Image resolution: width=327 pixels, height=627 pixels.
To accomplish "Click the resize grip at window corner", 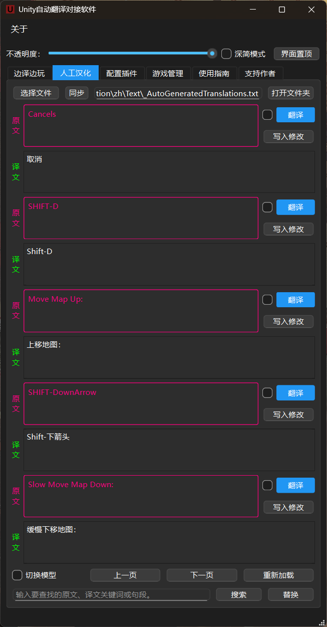I will click(322, 622).
